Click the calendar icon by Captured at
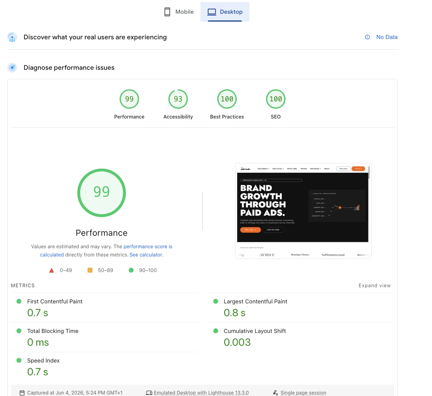Viewport: 432px width, 396px height. [x=22, y=393]
